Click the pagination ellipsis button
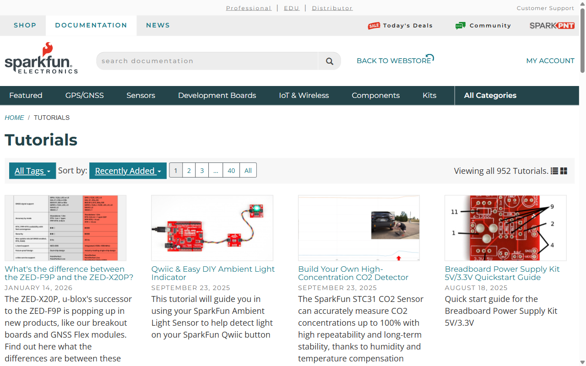The width and height of the screenshot is (586, 366). click(x=216, y=170)
